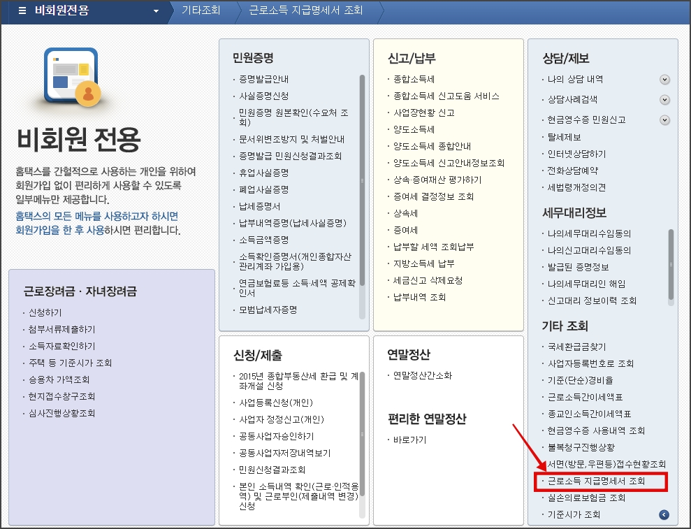Click the blue circular arrow at bottom right
The image size is (691, 529).
point(662,514)
